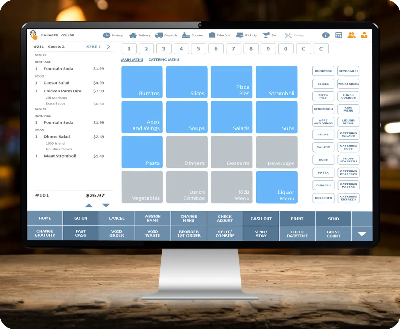The image size is (400, 329).
Task: Move order list up with triangle arrow
Action: pyautogui.click(x=89, y=205)
